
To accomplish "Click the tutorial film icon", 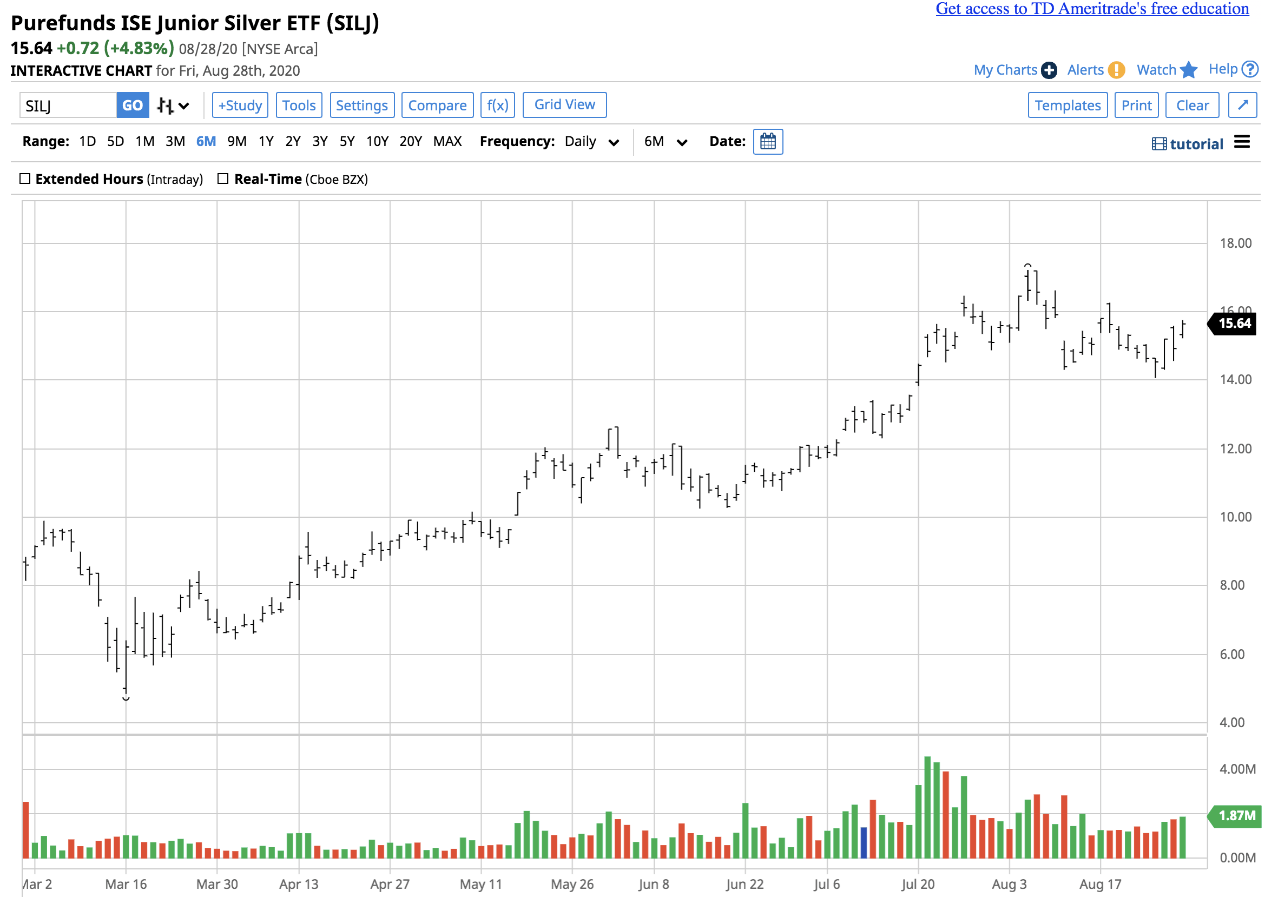I will (x=1159, y=144).
